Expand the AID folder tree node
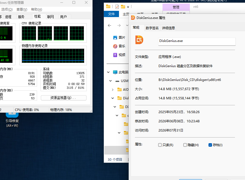Image resolution: width=245 pixels, height=180 pixels. (x=113, y=90)
